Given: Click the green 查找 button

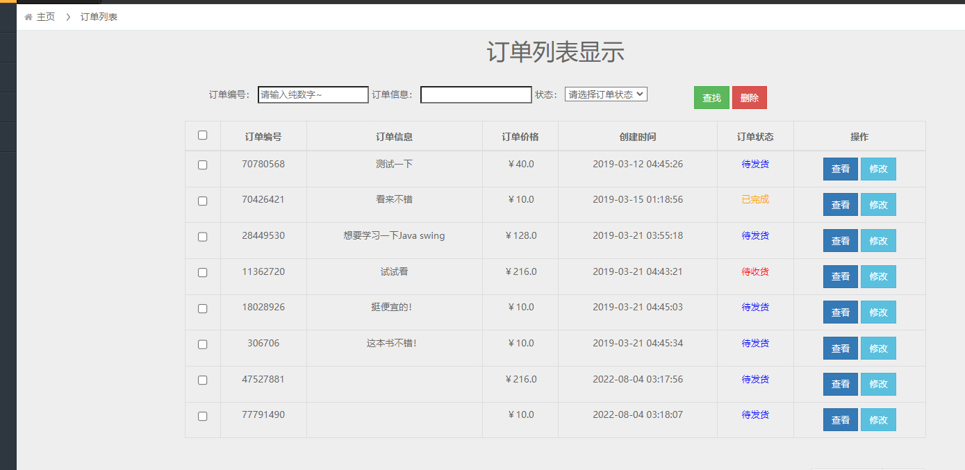Looking at the screenshot, I should pos(711,98).
